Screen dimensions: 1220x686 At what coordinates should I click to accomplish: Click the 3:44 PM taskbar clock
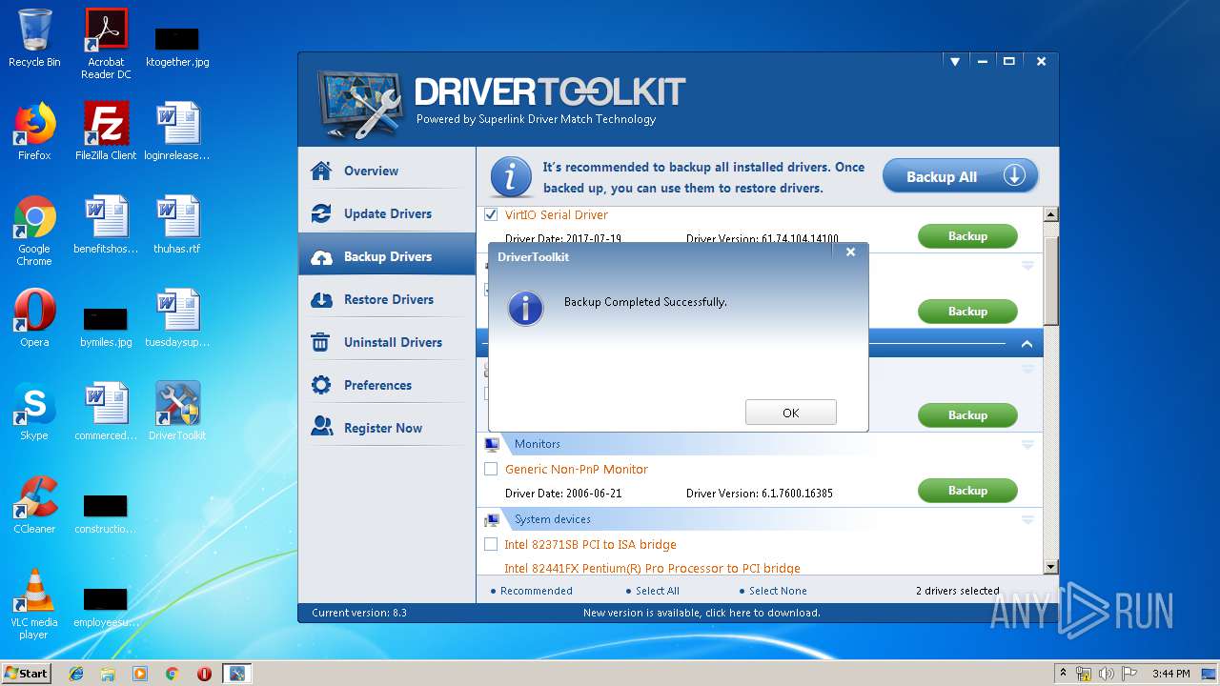[x=1170, y=674]
